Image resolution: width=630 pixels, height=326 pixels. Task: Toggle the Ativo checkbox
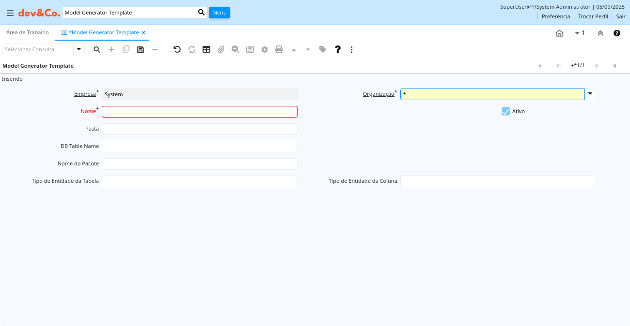click(x=506, y=111)
